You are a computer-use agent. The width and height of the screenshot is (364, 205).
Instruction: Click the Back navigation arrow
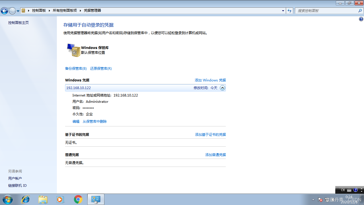[x=4, y=11]
